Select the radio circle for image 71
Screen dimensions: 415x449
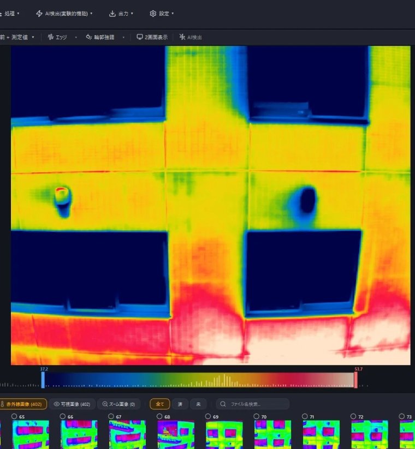[x=305, y=416]
